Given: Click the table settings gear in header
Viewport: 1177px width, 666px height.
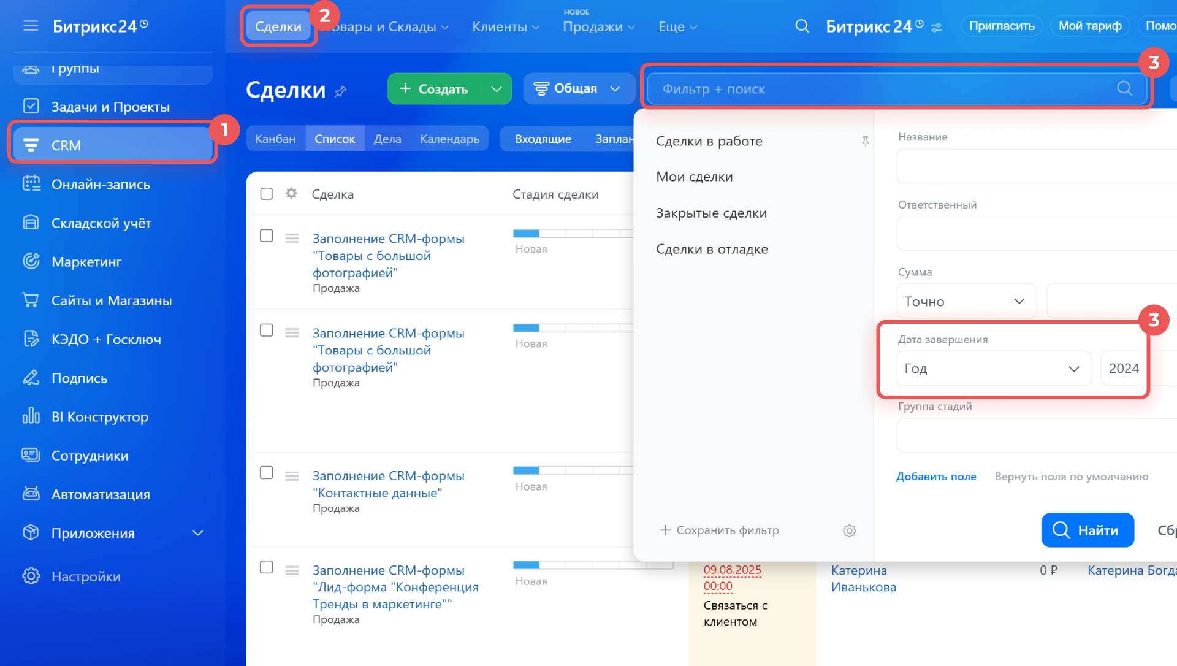Looking at the screenshot, I should [x=291, y=194].
